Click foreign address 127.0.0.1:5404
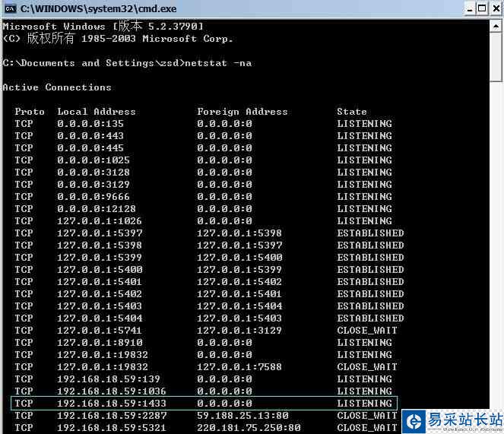The image size is (504, 434). pyautogui.click(x=239, y=306)
